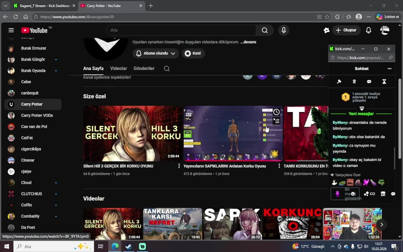Open YouTube account avatar menu
The height and width of the screenshot is (252, 403).
coord(385,30)
